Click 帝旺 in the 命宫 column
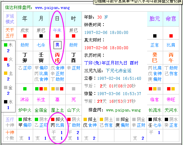The image size is (183, 145). (171, 99)
